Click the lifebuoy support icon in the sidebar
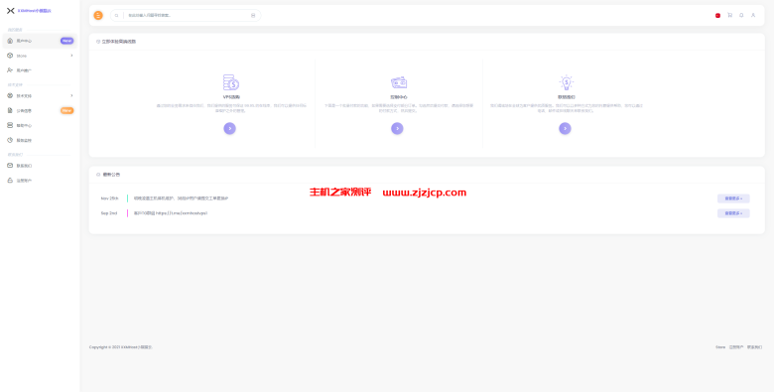The image size is (774, 392). (10, 95)
